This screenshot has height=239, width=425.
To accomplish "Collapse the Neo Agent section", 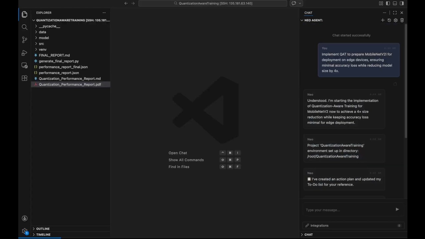I will 302,20.
